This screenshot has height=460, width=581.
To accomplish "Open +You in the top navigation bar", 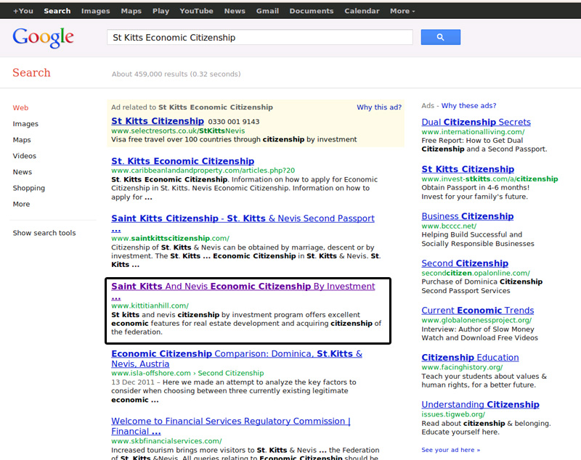I will 23,11.
